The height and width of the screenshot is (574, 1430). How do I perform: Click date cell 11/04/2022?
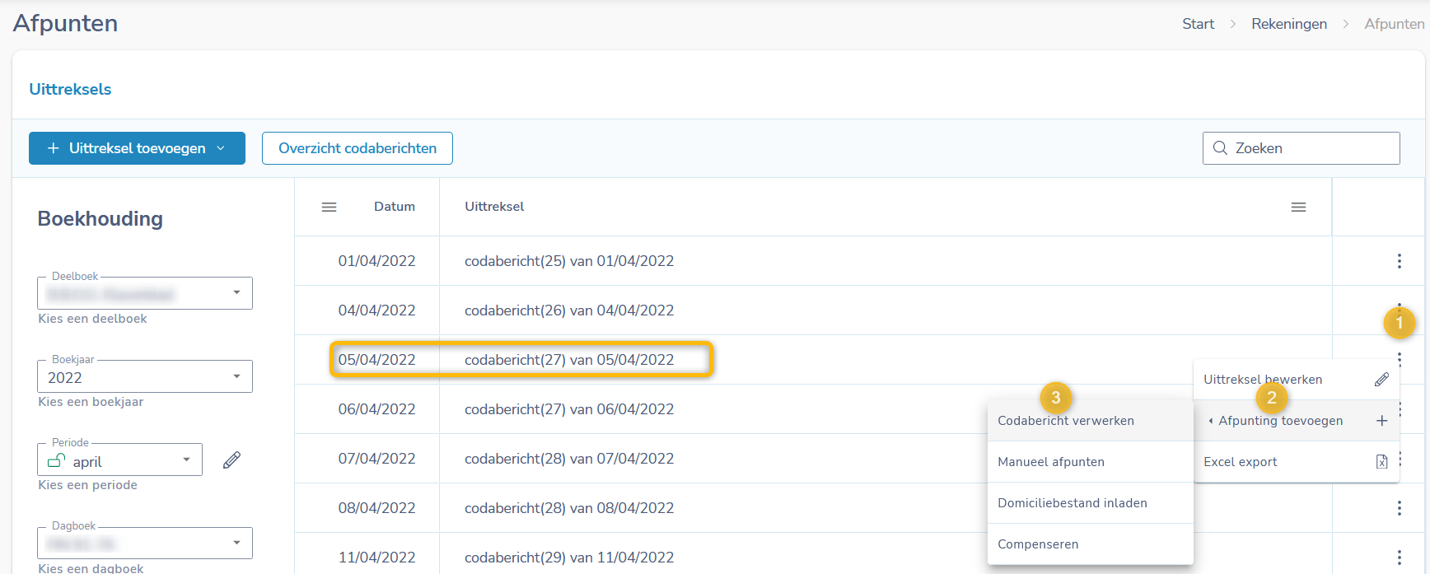(376, 558)
